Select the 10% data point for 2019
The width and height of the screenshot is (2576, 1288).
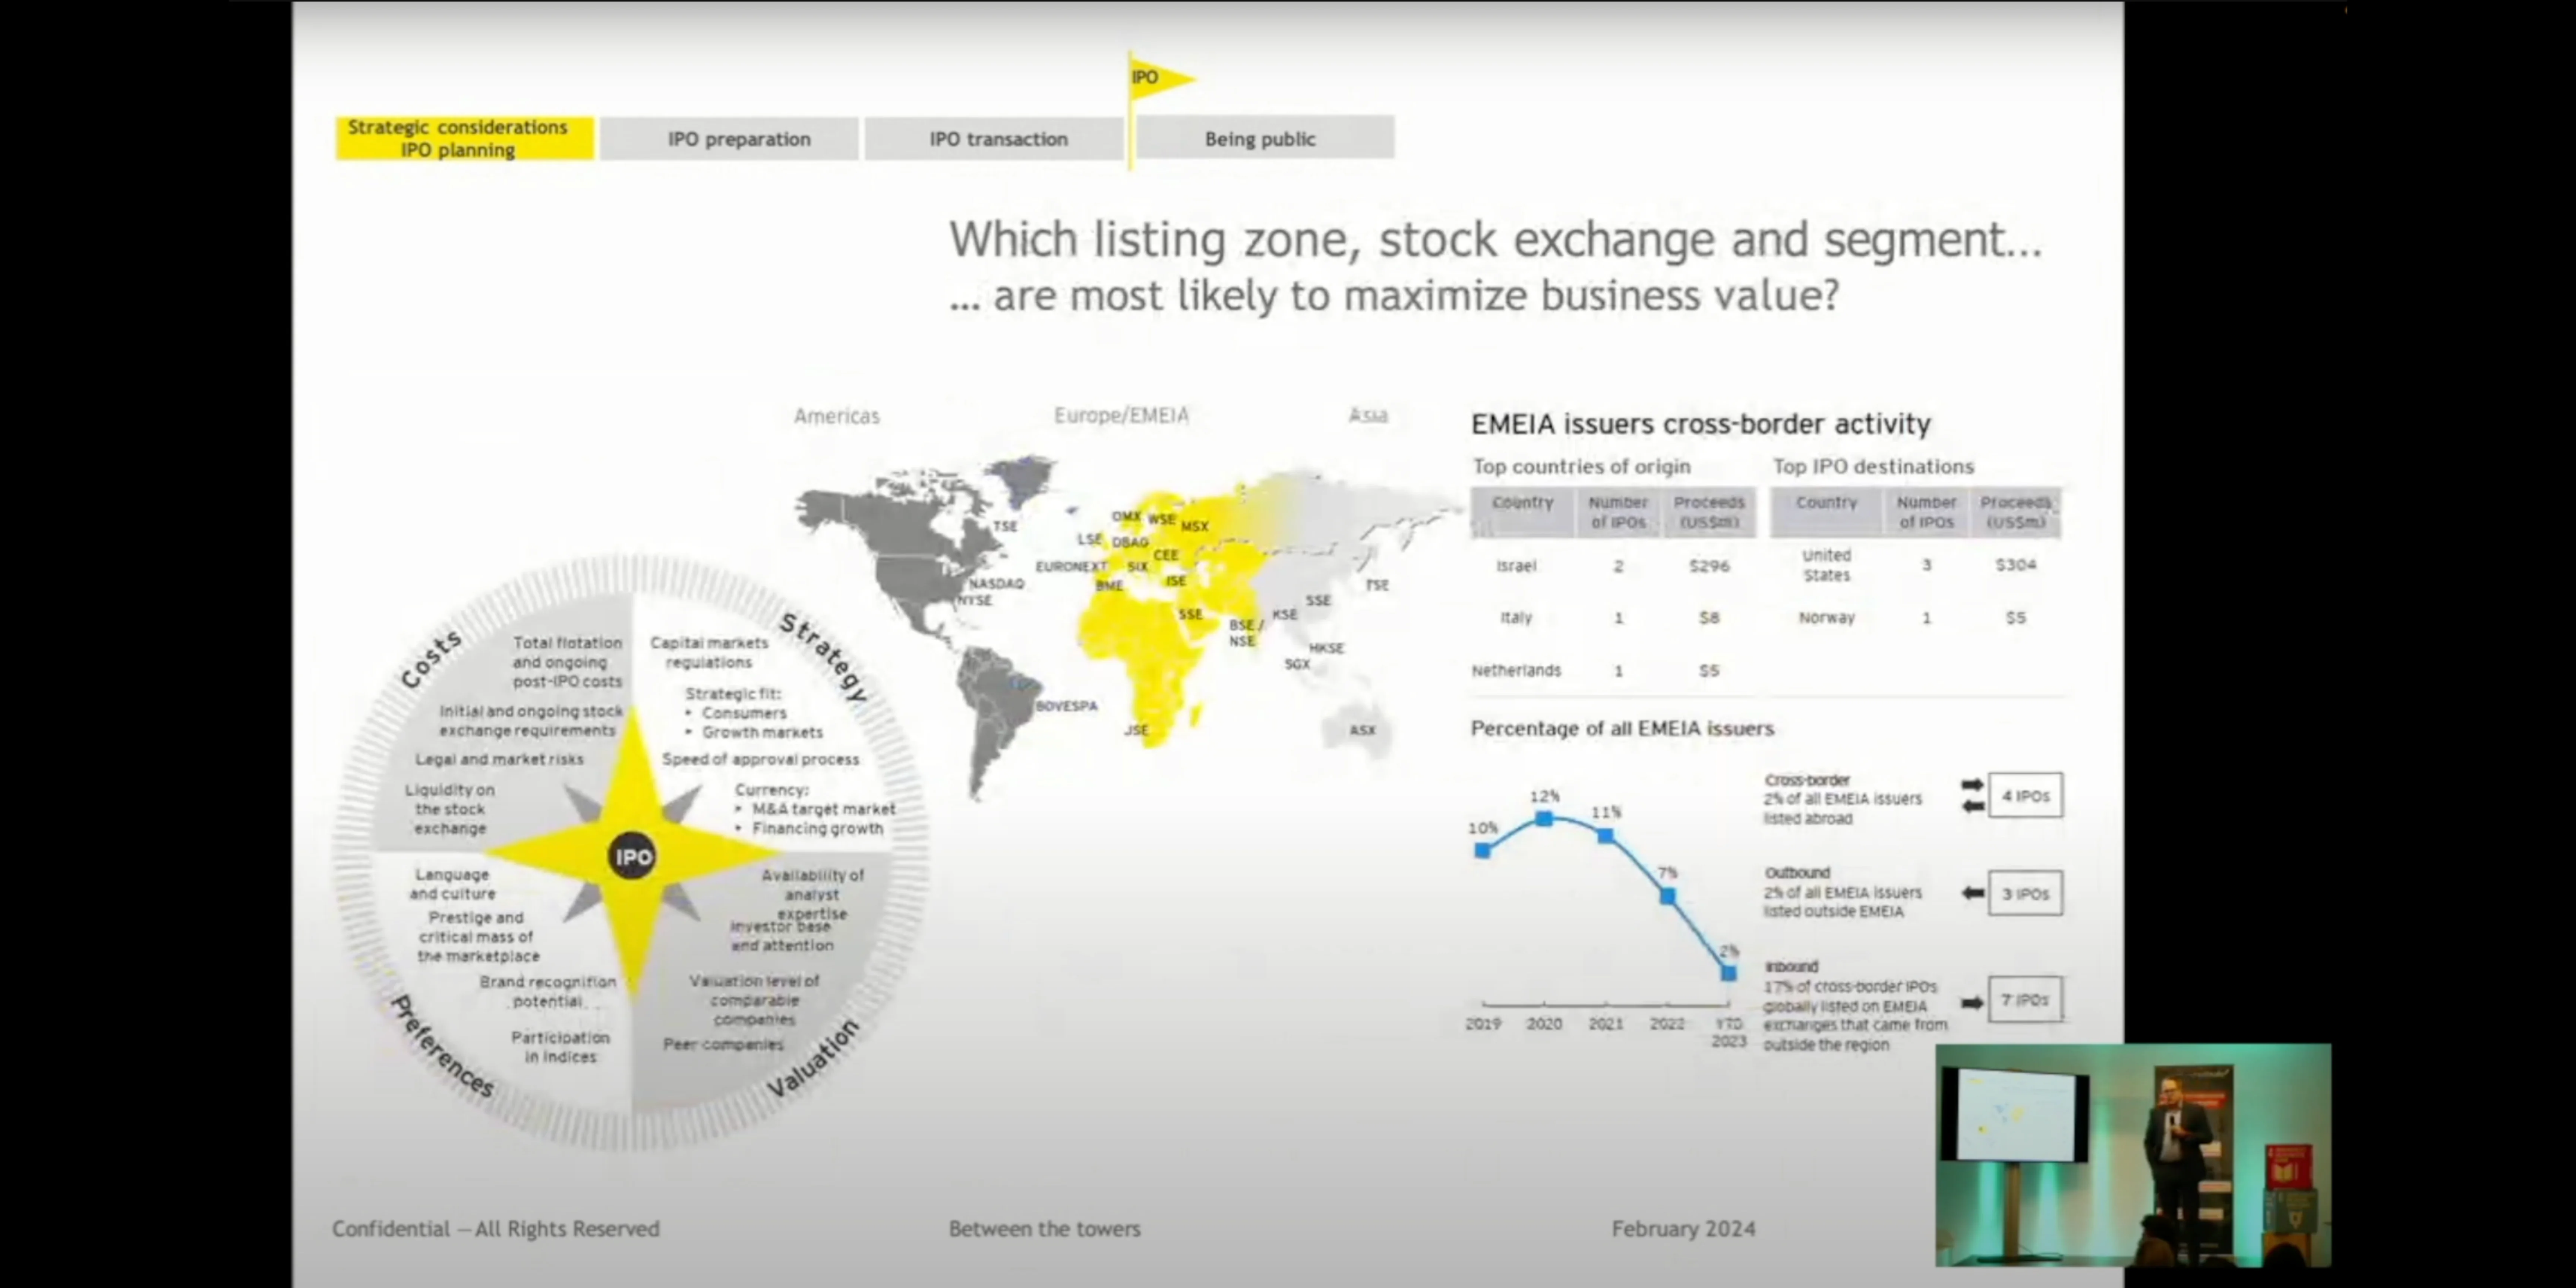click(x=1483, y=850)
